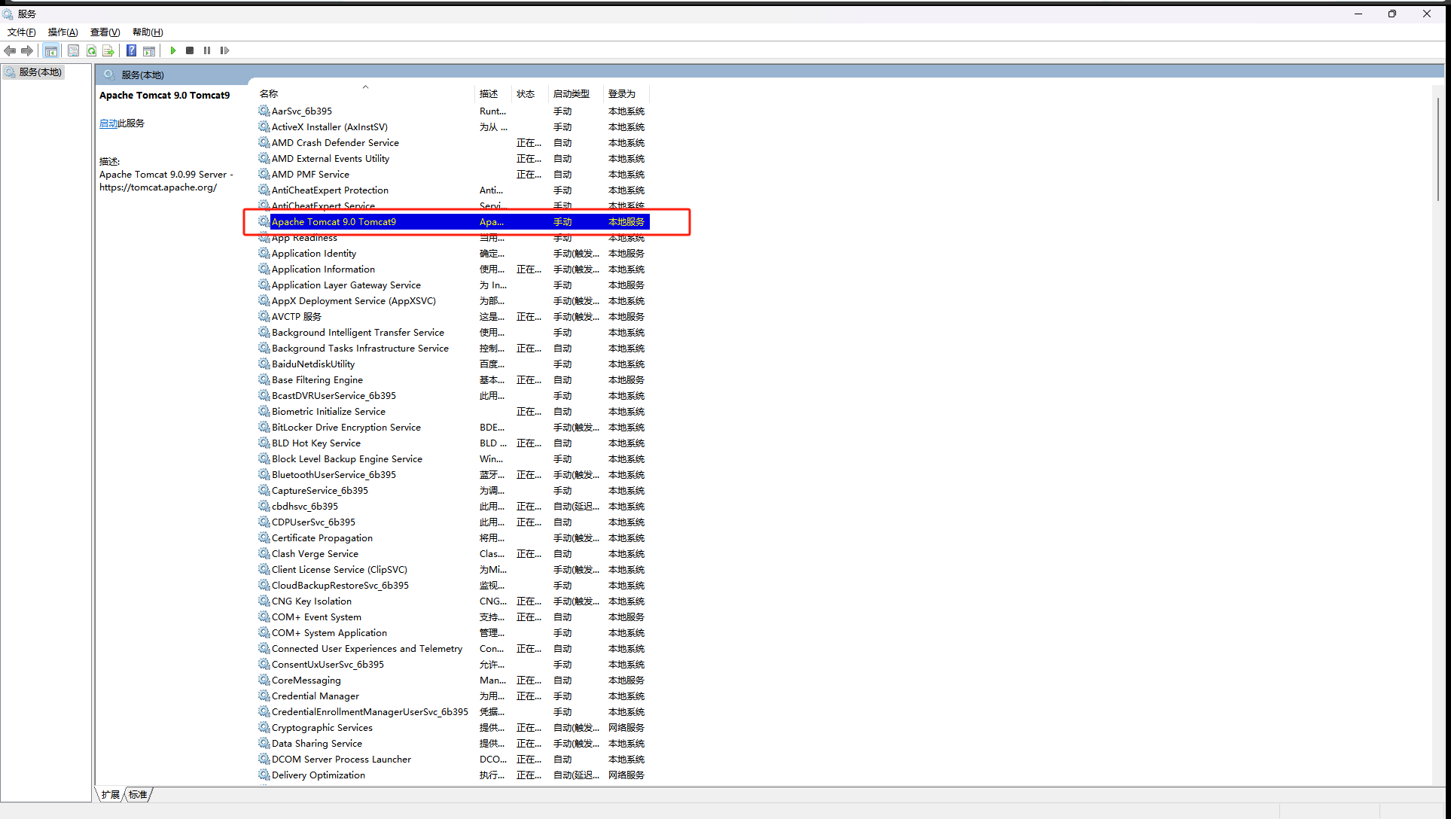
Task: Click the Refresh toolbar icon
Action: click(x=91, y=50)
